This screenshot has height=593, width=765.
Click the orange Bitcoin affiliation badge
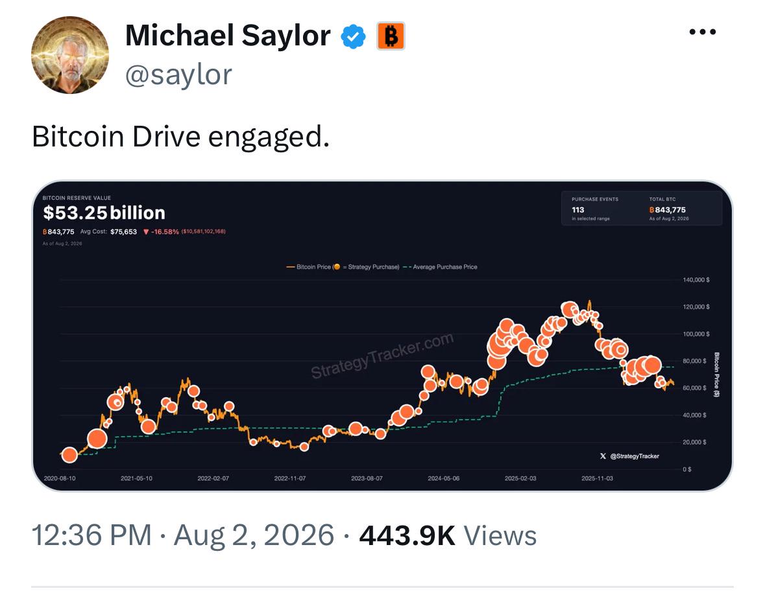391,36
